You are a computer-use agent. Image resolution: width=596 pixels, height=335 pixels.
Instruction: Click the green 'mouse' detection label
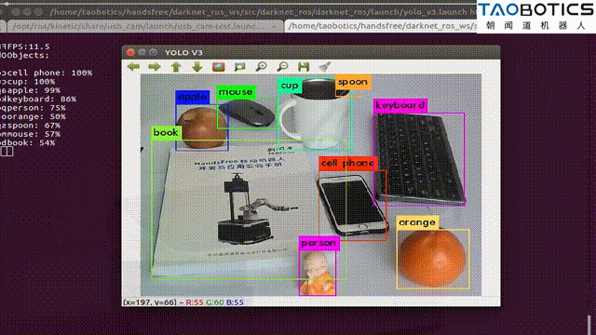click(236, 92)
